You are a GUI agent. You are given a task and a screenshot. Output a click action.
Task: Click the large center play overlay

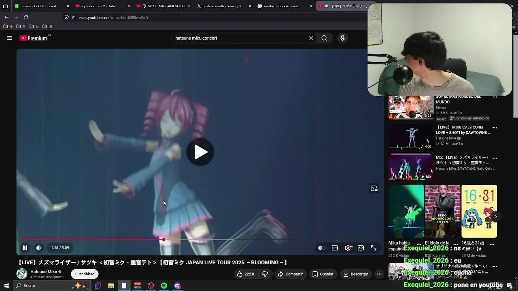coord(200,152)
